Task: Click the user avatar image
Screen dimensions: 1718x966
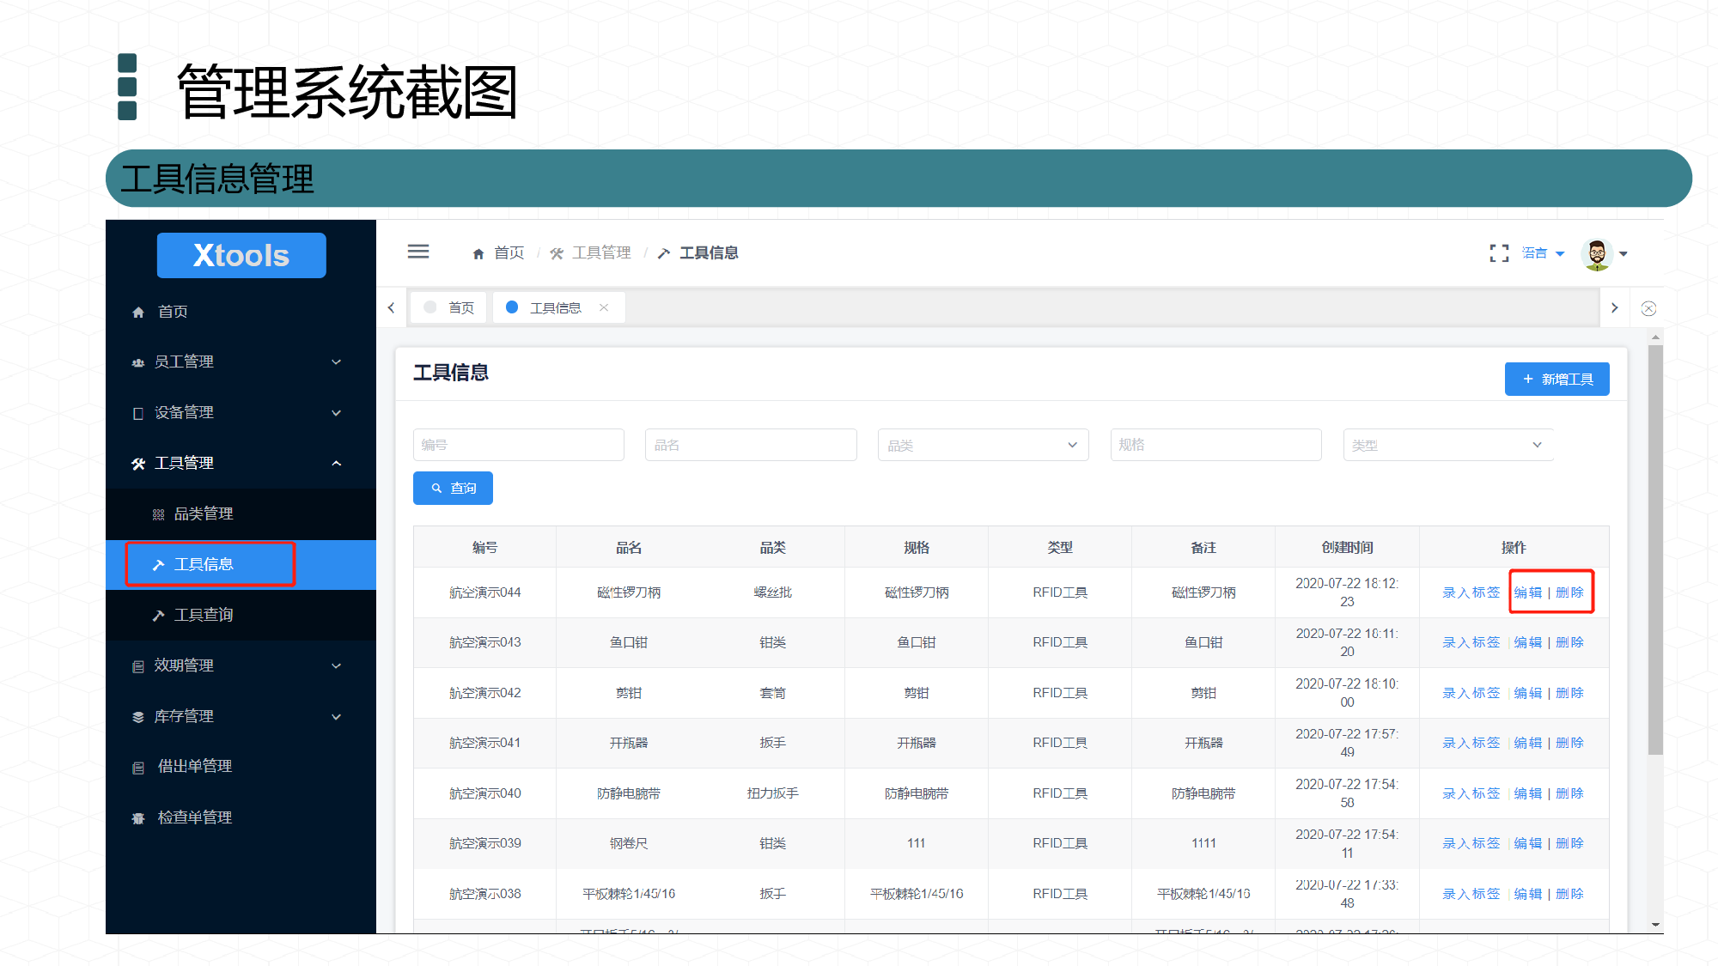Action: 1597,254
